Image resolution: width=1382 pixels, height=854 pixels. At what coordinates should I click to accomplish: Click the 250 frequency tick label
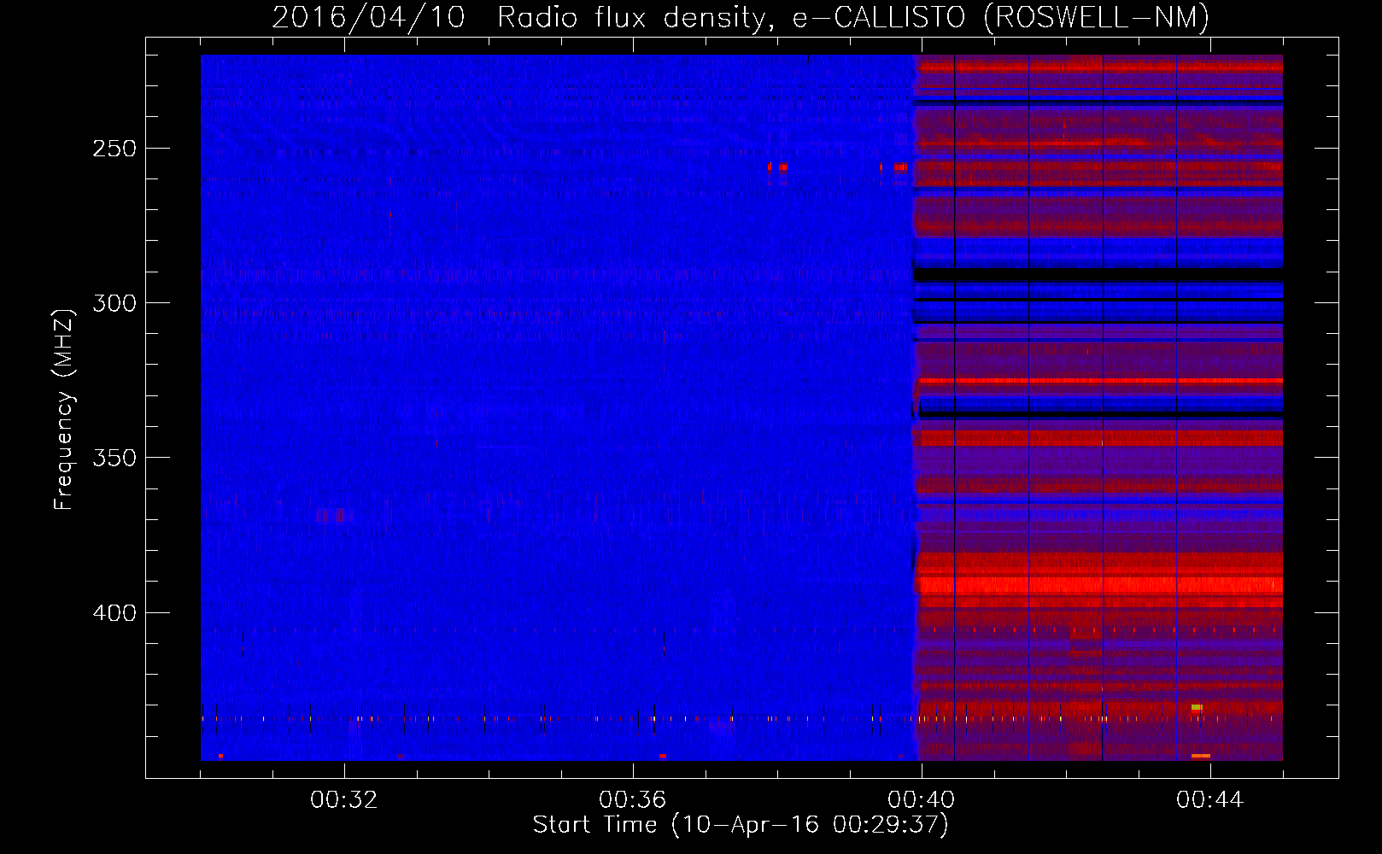(114, 149)
